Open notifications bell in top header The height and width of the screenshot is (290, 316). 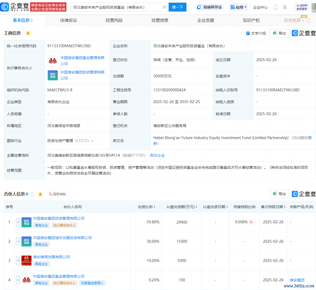pyautogui.click(x=285, y=7)
